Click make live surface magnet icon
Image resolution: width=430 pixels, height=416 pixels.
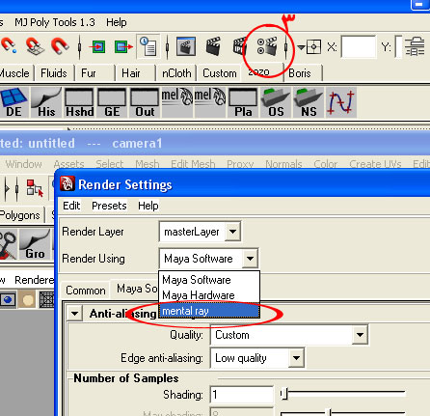coord(60,46)
